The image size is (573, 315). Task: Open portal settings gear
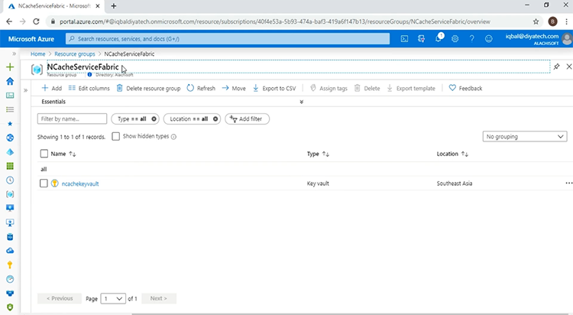point(455,39)
